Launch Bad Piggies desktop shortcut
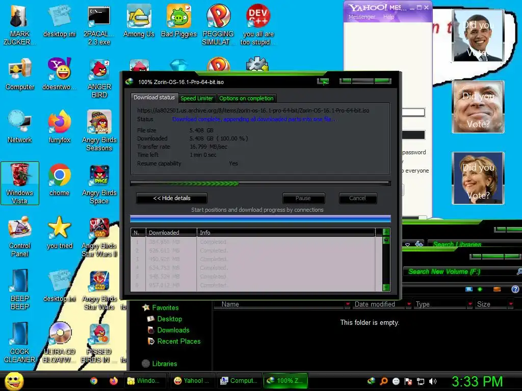Image resolution: width=522 pixels, height=391 pixels. [x=179, y=21]
